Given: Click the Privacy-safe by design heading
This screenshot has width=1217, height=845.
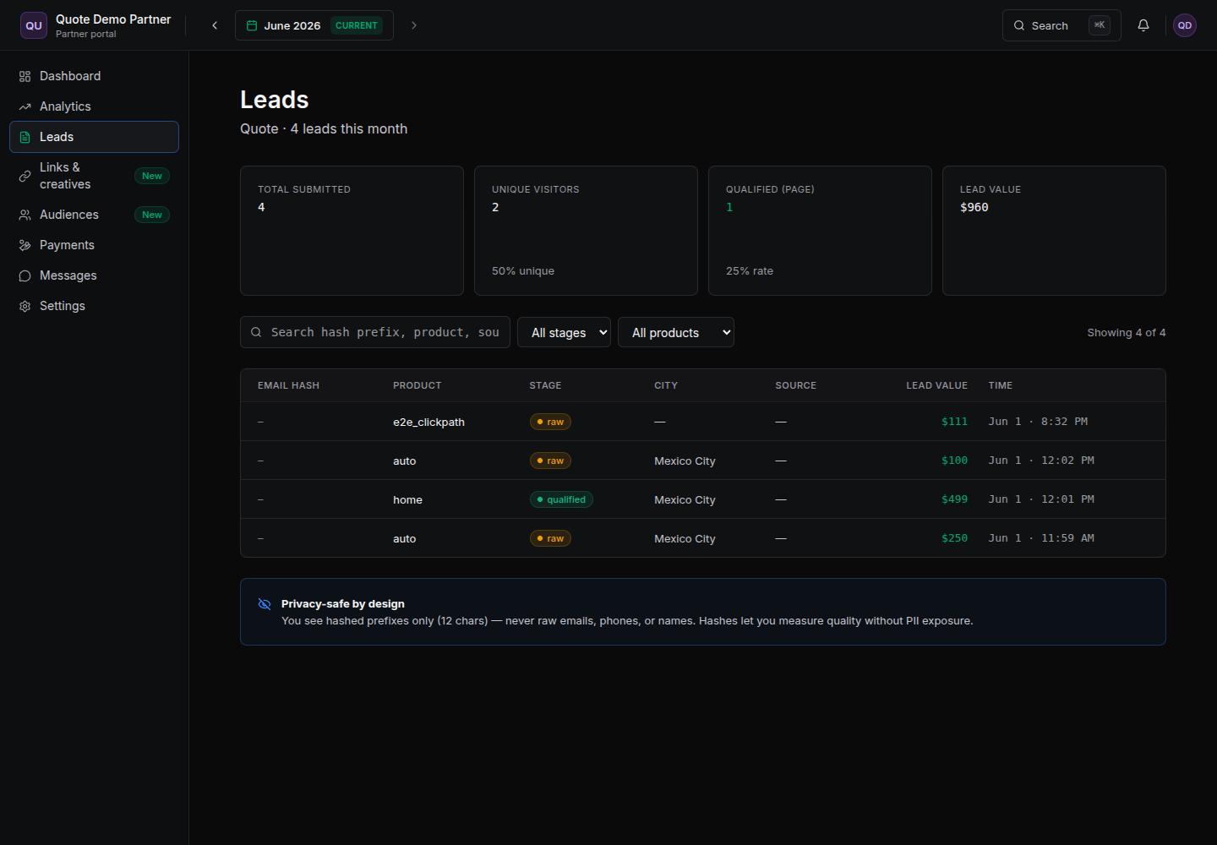Looking at the screenshot, I should coord(343,603).
